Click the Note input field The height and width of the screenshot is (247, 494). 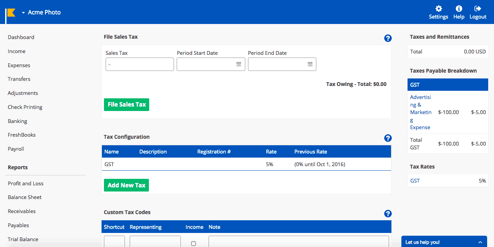point(299,241)
